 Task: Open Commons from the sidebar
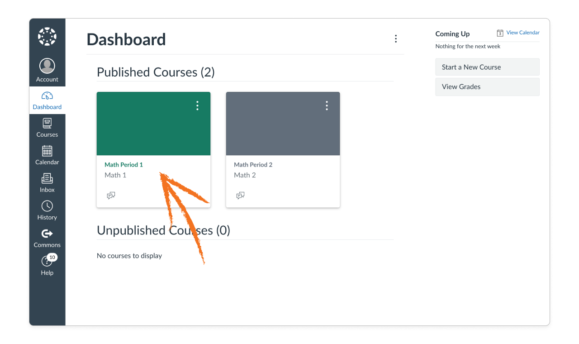47,238
